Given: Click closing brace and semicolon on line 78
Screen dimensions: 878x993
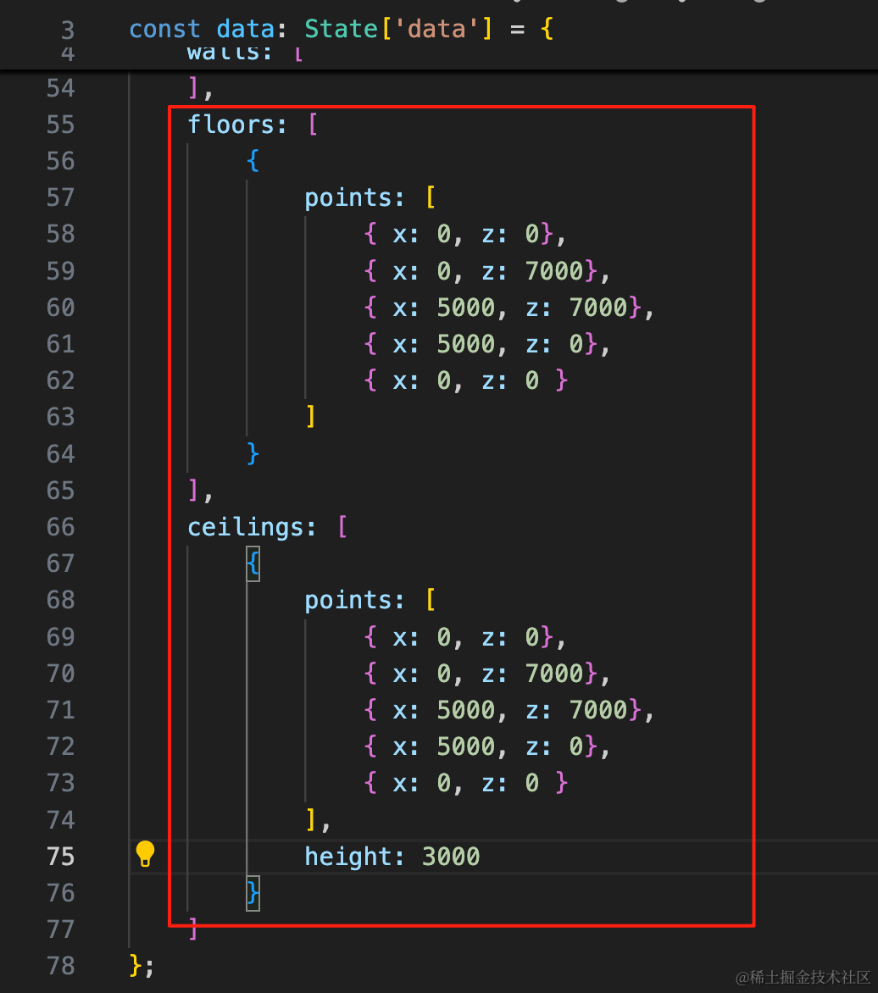Looking at the screenshot, I should (x=142, y=966).
